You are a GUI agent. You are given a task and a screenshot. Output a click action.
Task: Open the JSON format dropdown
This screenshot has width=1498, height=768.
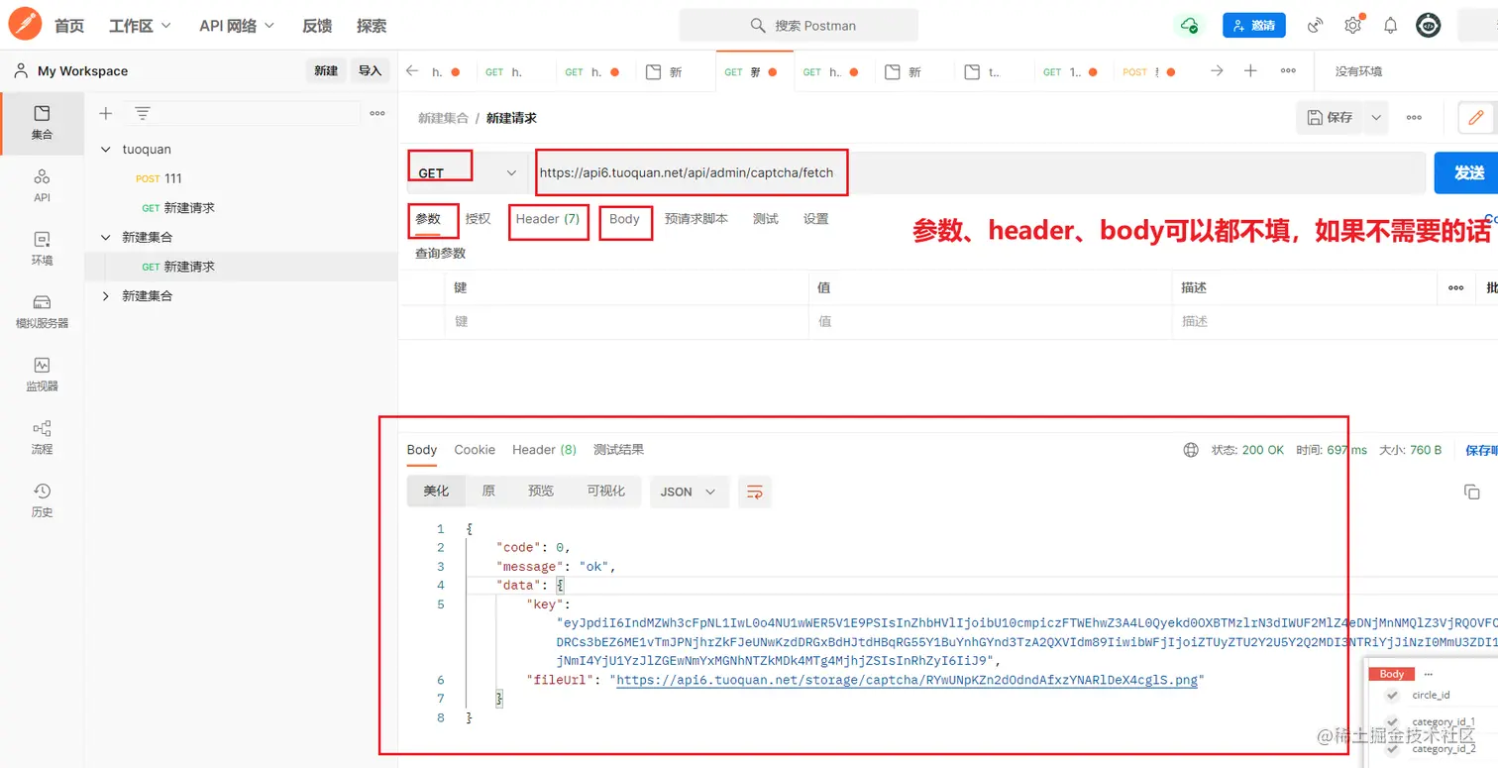689,492
